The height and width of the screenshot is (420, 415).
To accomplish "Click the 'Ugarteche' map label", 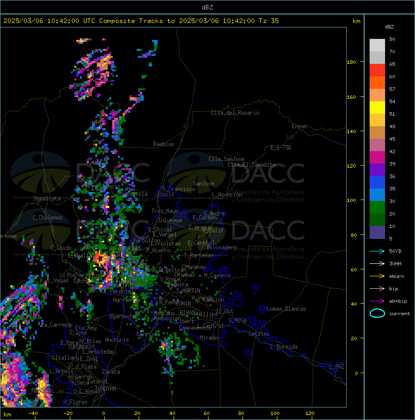I will tap(123, 316).
